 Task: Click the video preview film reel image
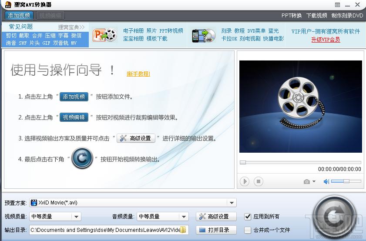click(301, 107)
